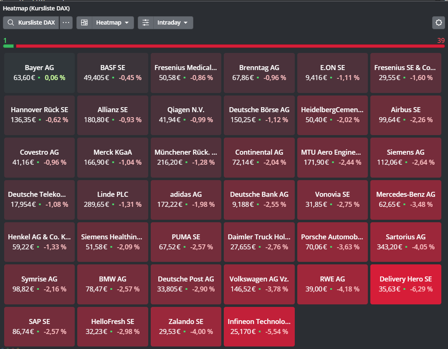Expand the Heatmap view dropdown
The width and height of the screenshot is (448, 349).
113,23
